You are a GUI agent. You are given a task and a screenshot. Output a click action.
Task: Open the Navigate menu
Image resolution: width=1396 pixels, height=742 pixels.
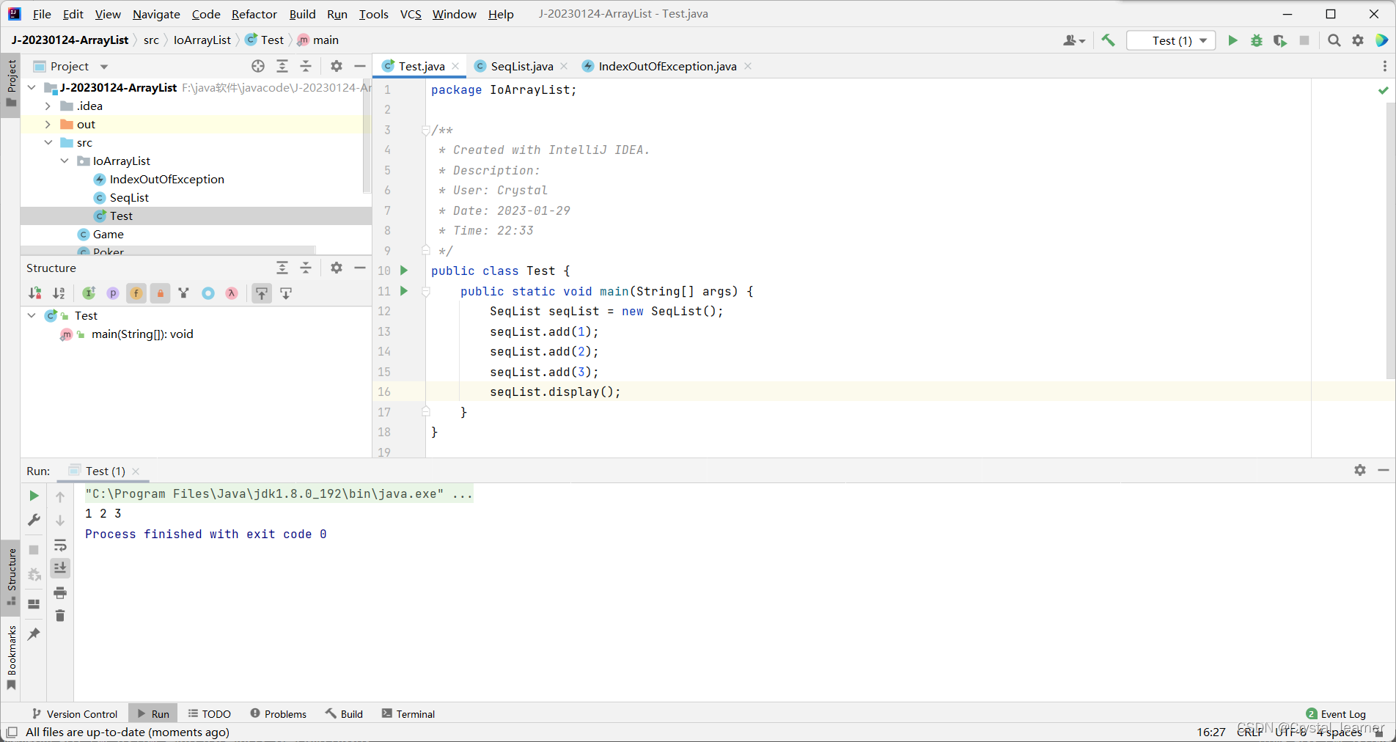point(156,14)
